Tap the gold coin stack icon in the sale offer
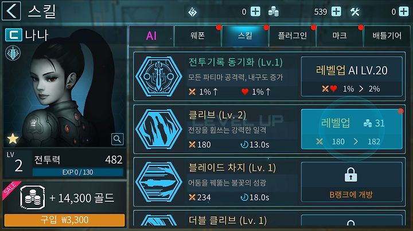 pyautogui.click(x=32, y=197)
